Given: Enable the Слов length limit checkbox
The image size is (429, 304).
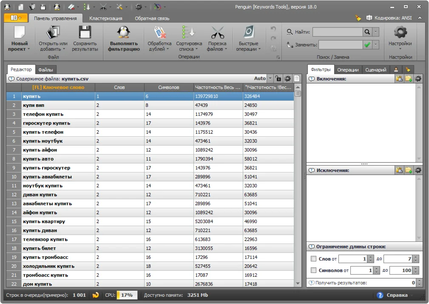Looking at the screenshot, I should 314,259.
